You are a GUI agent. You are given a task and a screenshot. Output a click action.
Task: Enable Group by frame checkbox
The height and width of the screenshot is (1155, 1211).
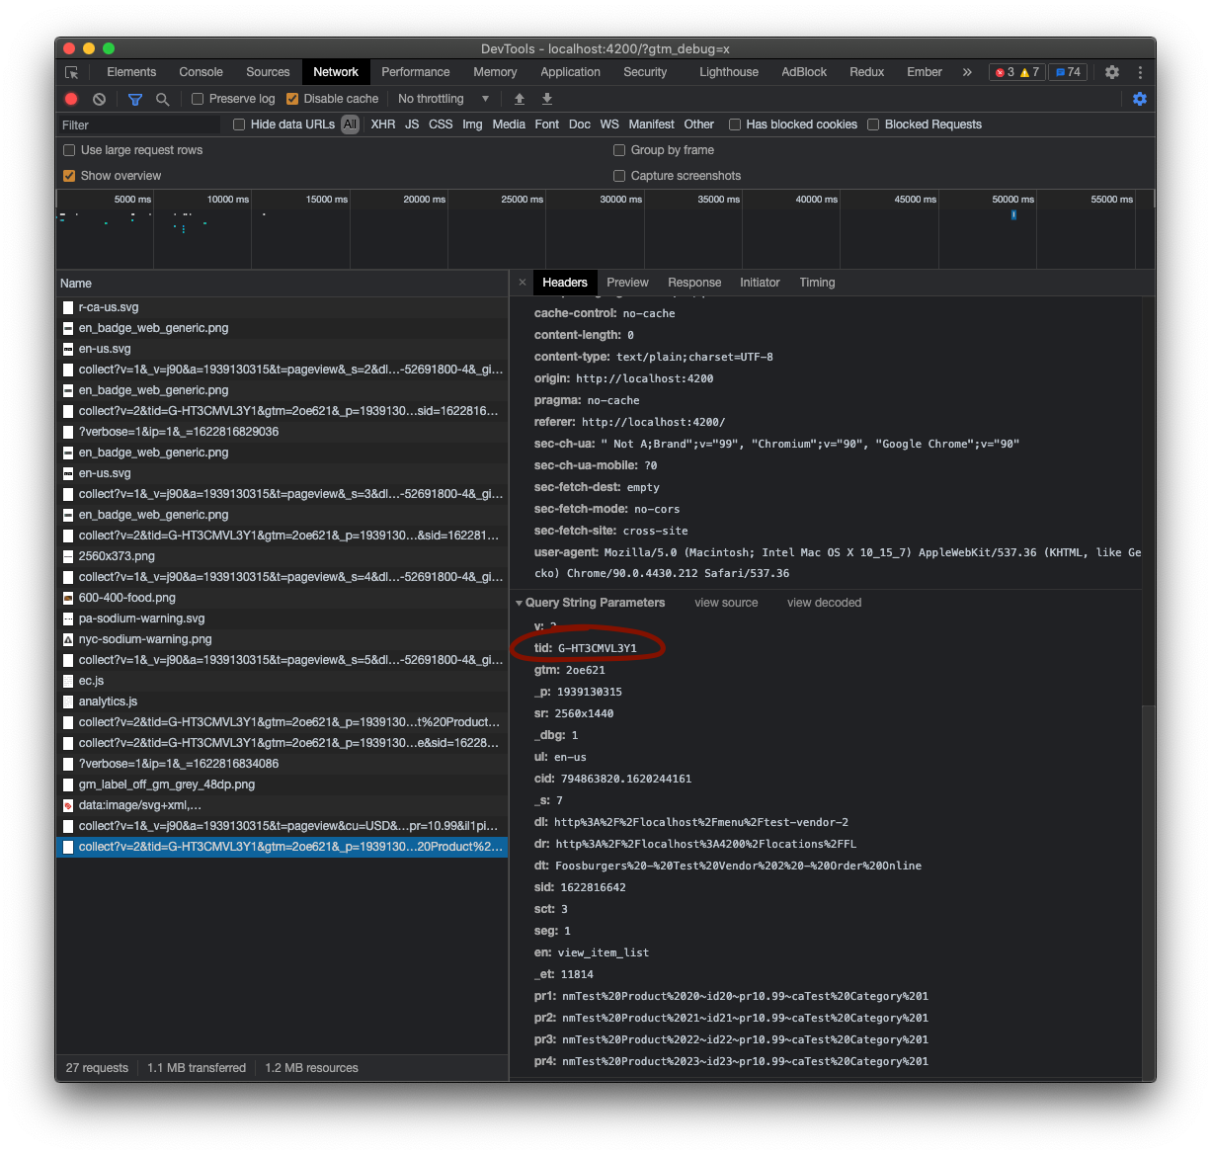(619, 150)
